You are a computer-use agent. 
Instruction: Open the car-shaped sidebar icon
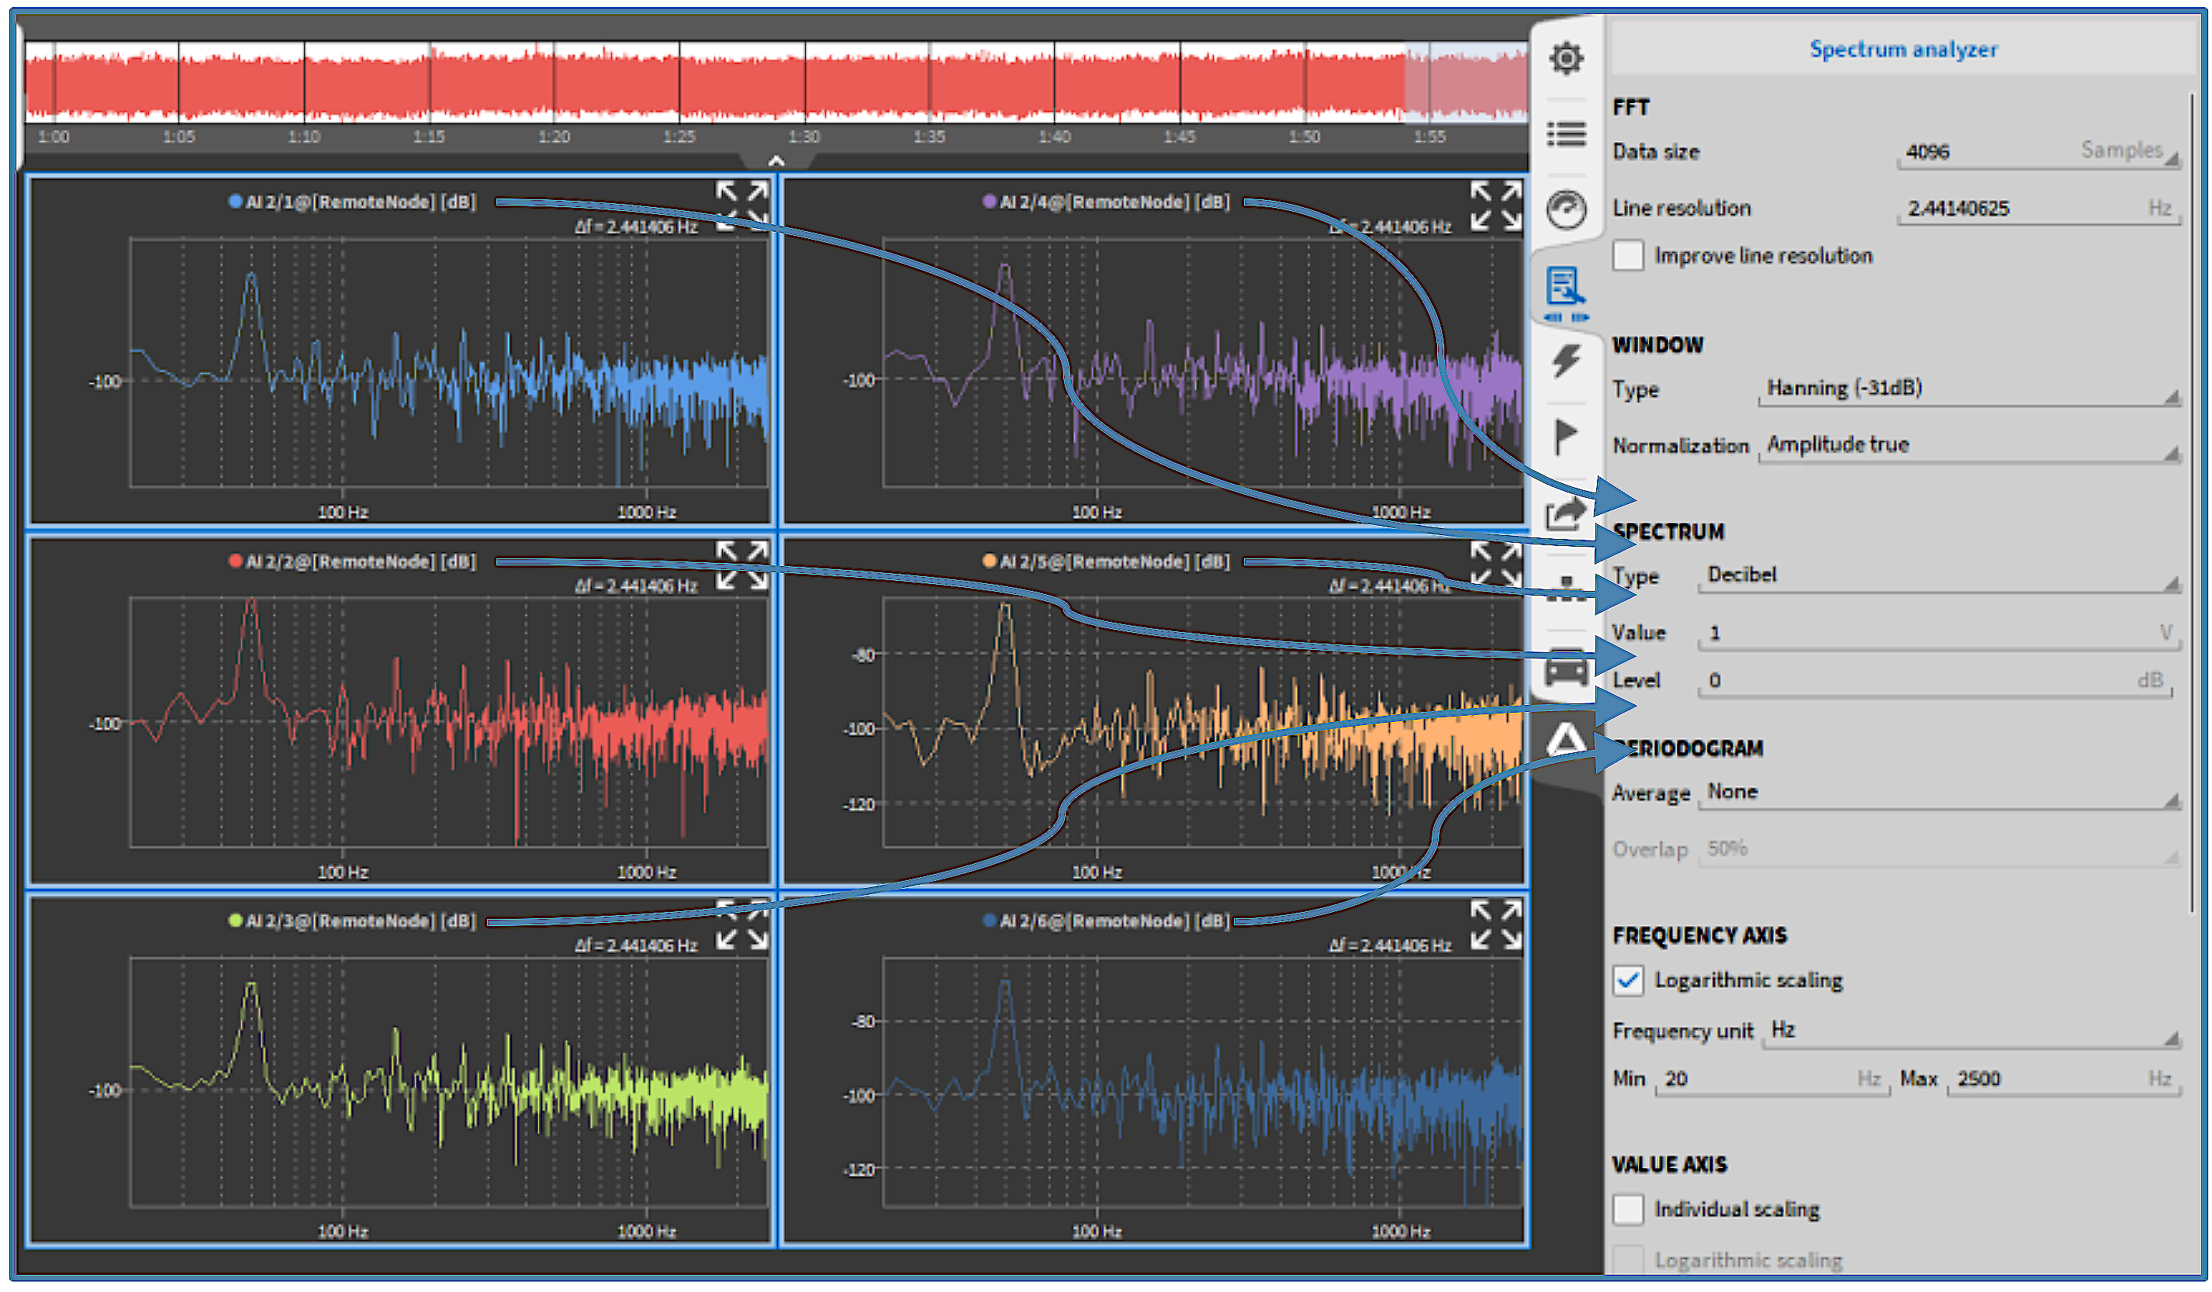tap(1565, 672)
